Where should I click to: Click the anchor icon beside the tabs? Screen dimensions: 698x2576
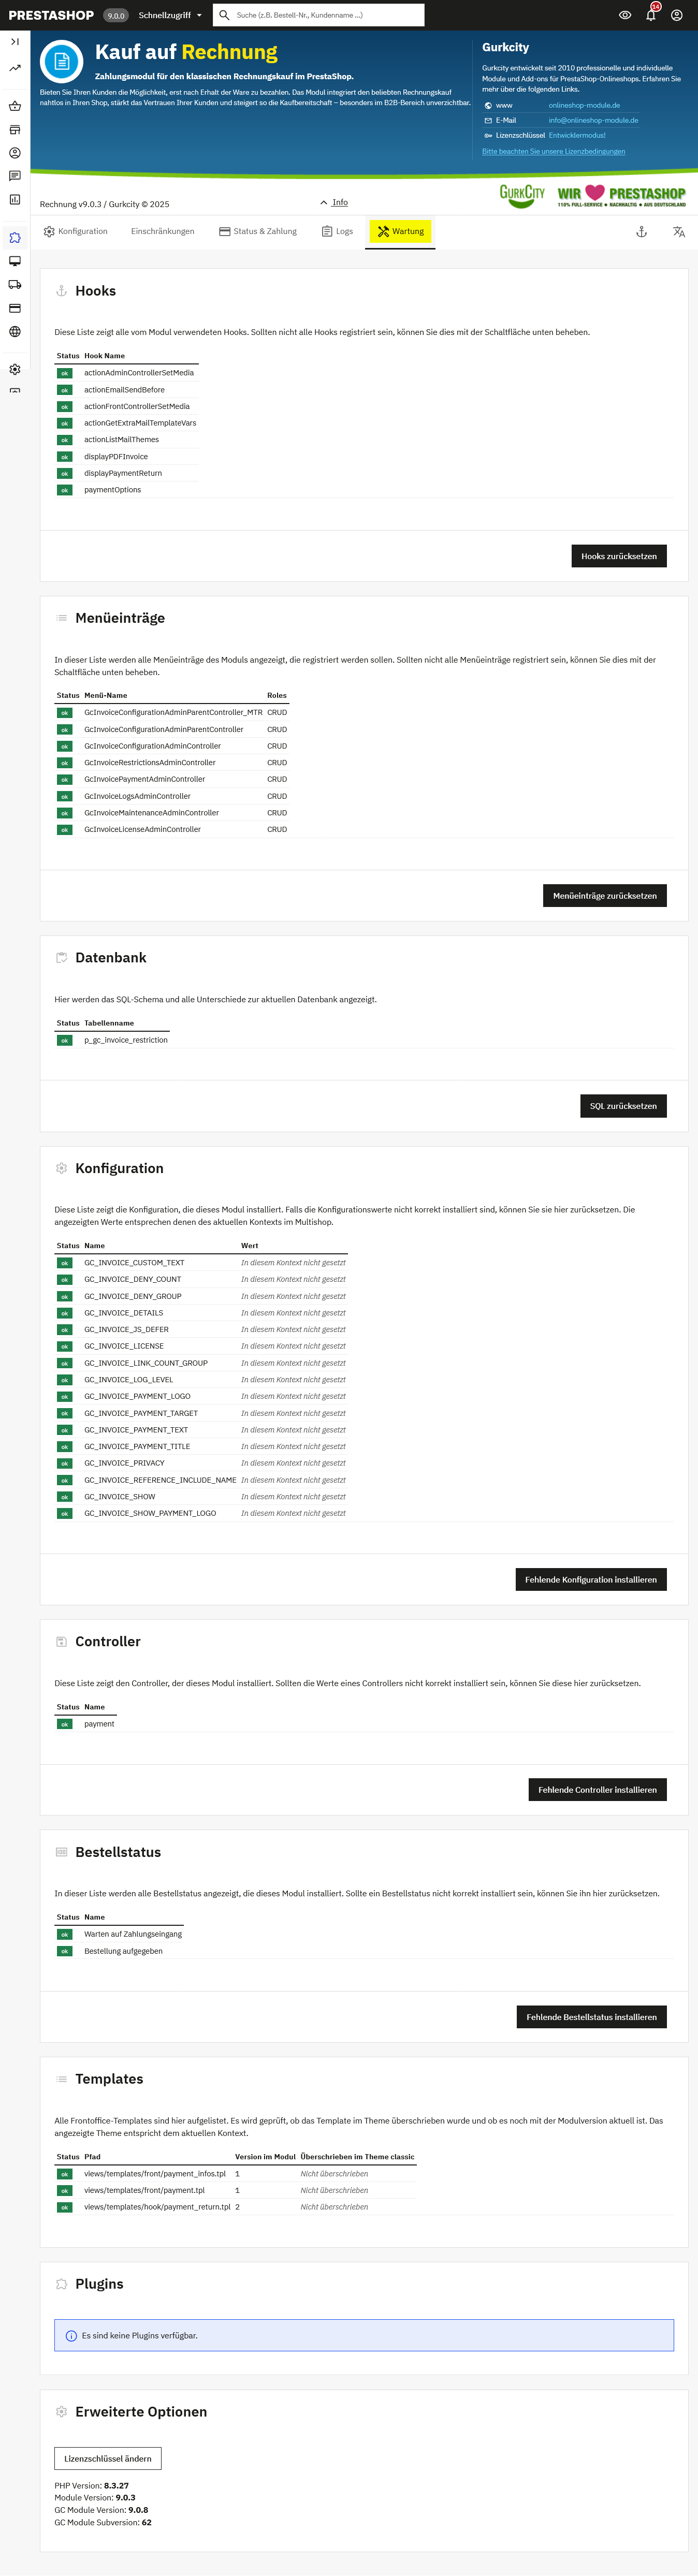pos(642,232)
